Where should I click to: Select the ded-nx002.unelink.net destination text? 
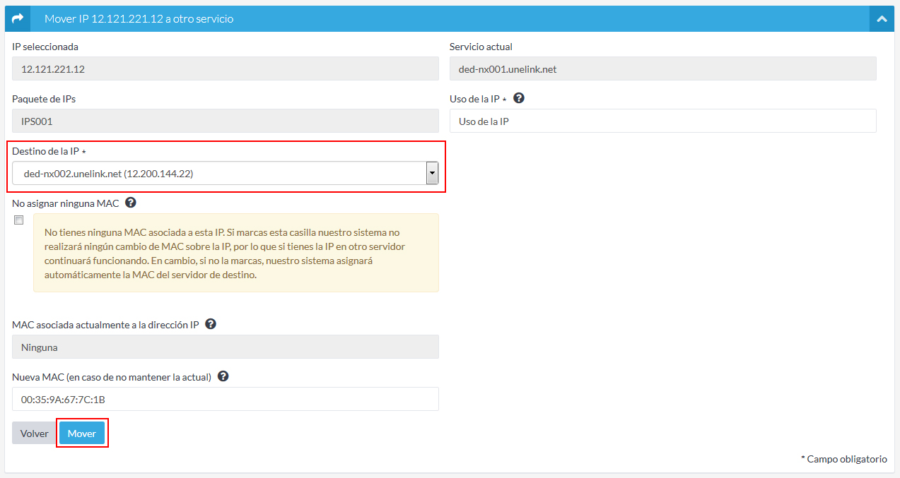pos(108,174)
